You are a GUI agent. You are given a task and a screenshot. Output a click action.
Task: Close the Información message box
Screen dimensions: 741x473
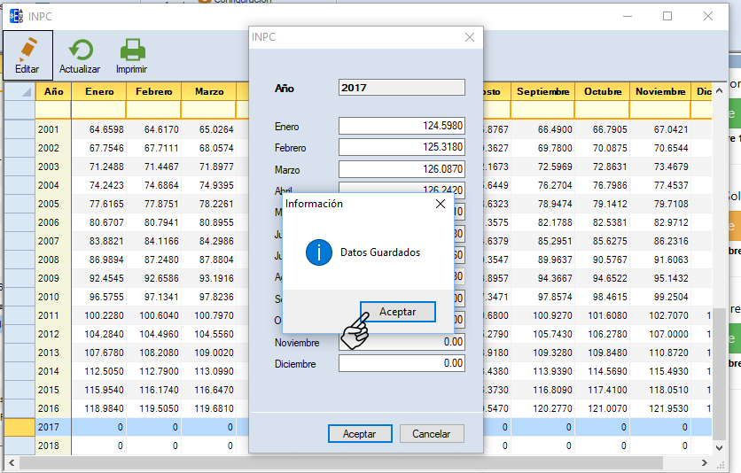coord(441,204)
